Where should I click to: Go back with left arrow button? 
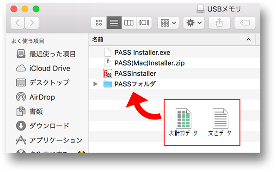coord(18,23)
